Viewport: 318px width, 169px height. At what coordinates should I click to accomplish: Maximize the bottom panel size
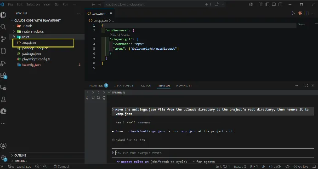coord(306,86)
